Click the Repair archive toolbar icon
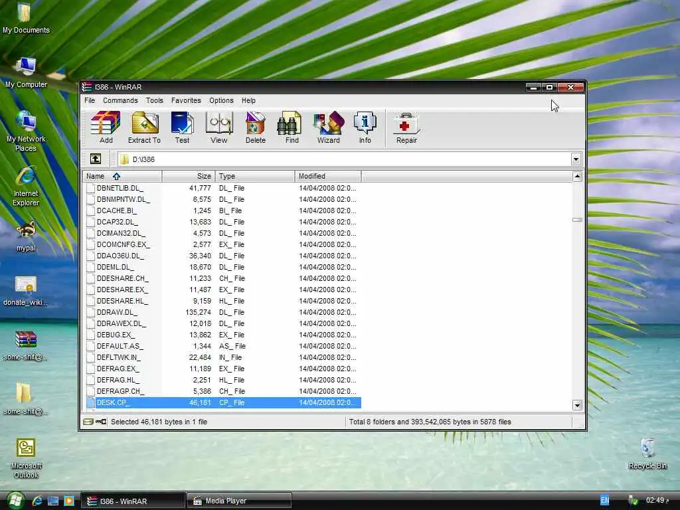680x510 pixels. (x=407, y=127)
